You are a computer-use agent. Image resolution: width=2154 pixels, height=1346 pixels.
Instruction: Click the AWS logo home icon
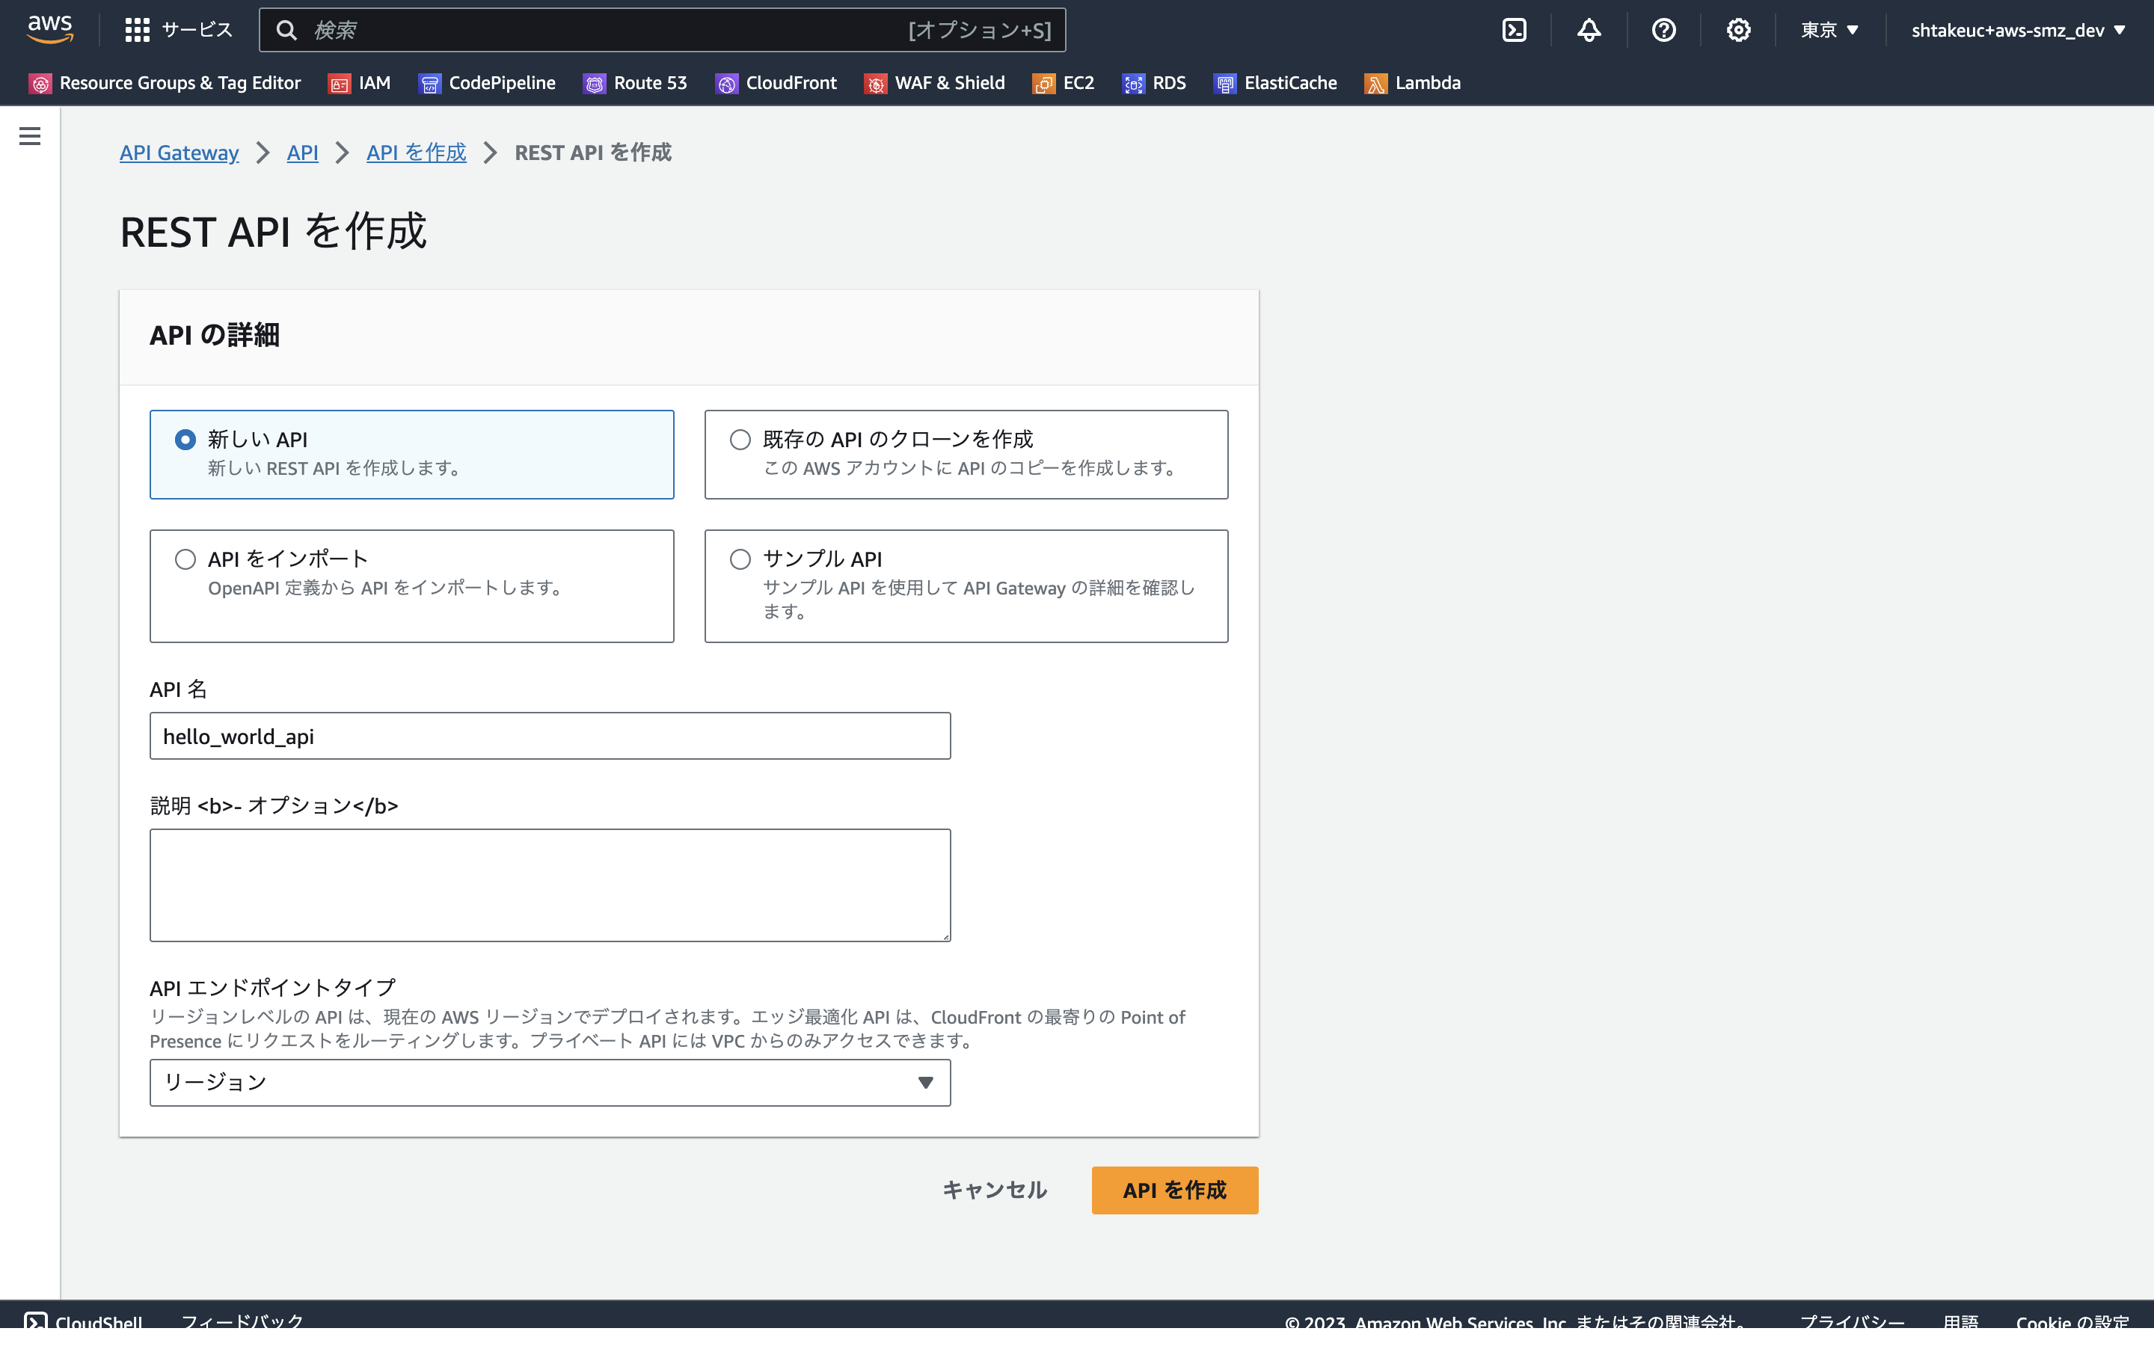(x=50, y=29)
